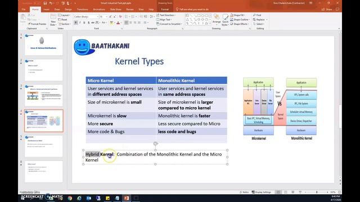This screenshot has height=202, width=360.
Task: Open the Quick Styles gallery
Action: pyautogui.click(x=225, y=20)
